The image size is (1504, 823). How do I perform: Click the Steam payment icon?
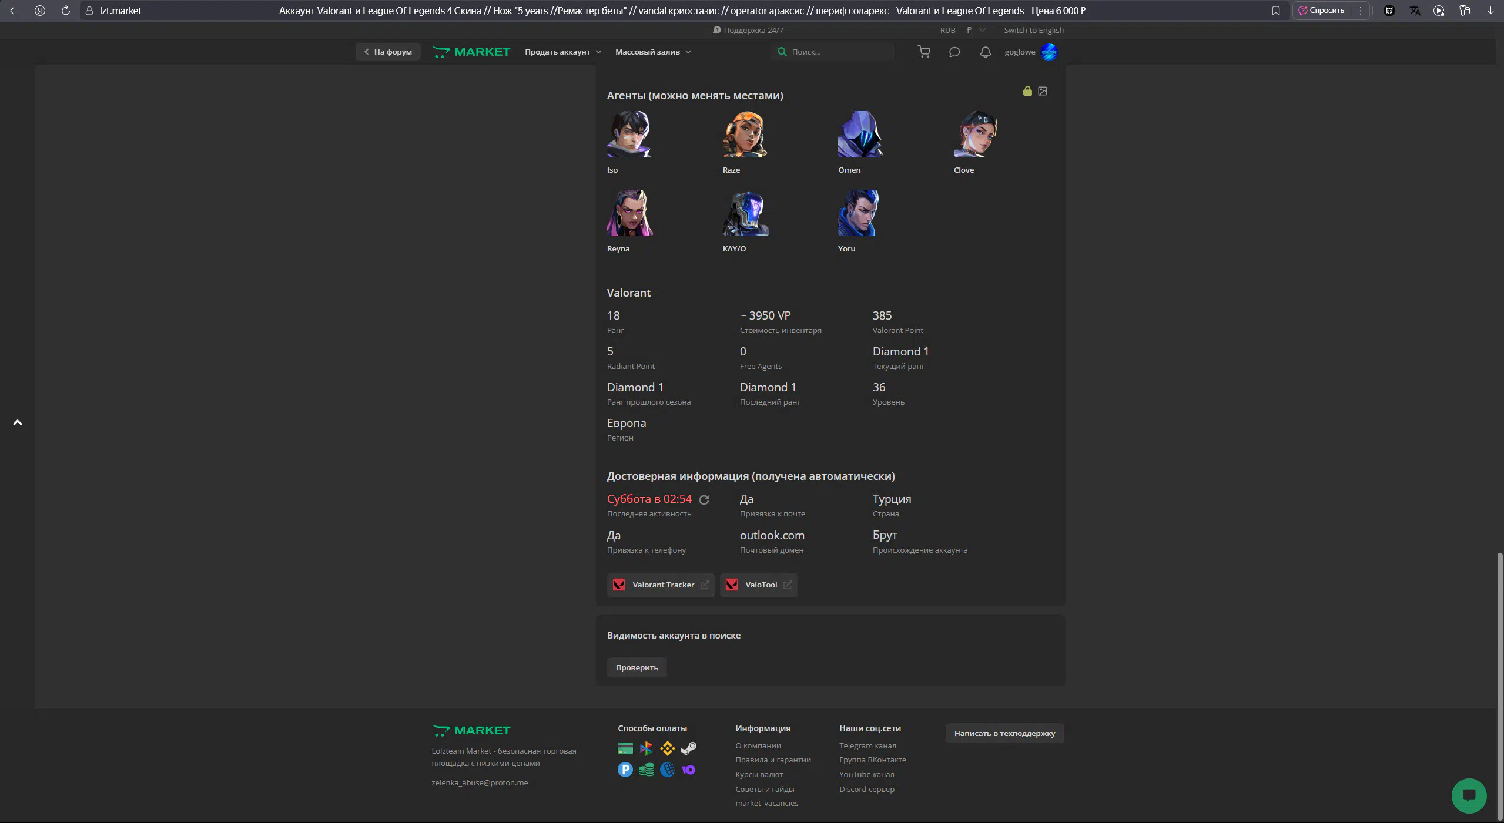coord(689,748)
